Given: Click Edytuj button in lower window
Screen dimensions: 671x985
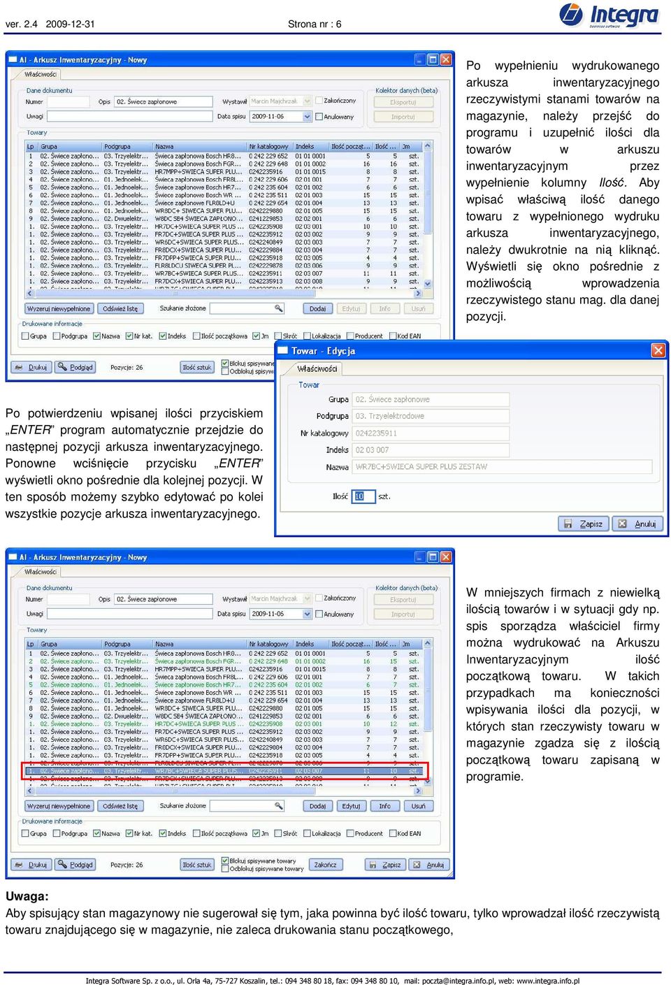Looking at the screenshot, I should pyautogui.click(x=351, y=806).
